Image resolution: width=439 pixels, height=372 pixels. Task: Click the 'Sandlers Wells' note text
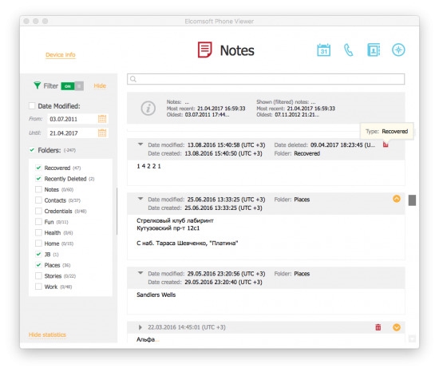click(x=156, y=295)
